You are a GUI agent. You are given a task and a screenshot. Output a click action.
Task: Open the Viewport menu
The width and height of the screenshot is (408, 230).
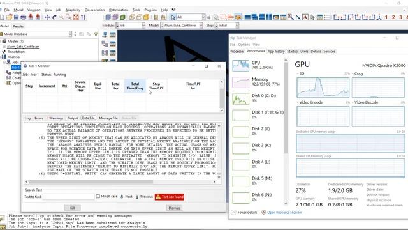[34, 10]
